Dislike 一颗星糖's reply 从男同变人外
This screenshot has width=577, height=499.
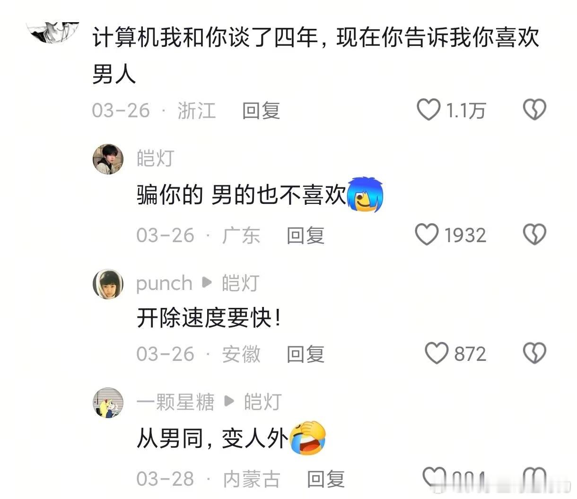534,478
